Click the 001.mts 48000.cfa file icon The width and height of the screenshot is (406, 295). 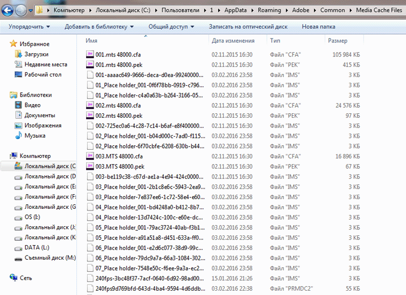90,54
